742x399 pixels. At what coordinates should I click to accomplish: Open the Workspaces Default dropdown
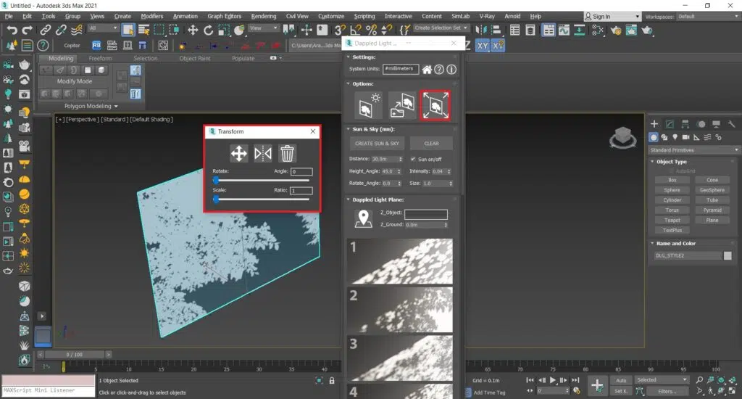click(706, 16)
